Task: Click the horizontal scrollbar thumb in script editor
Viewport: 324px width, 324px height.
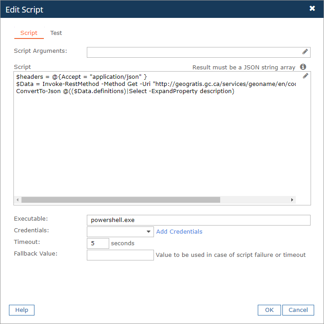Action: [x=121, y=200]
